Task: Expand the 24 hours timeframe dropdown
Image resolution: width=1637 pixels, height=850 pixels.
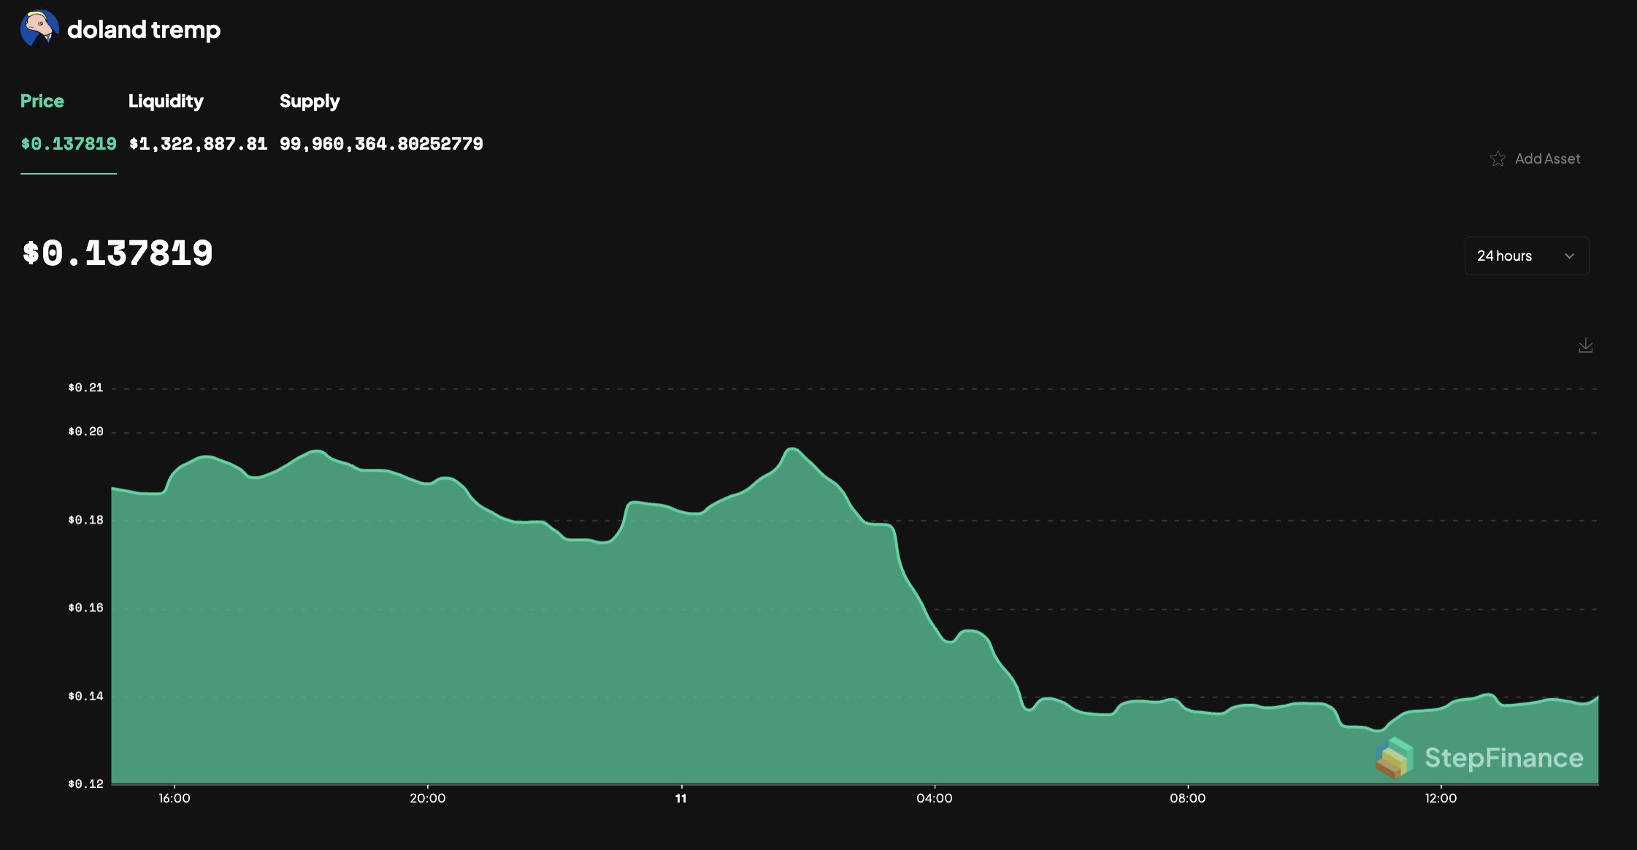Action: pos(1526,256)
